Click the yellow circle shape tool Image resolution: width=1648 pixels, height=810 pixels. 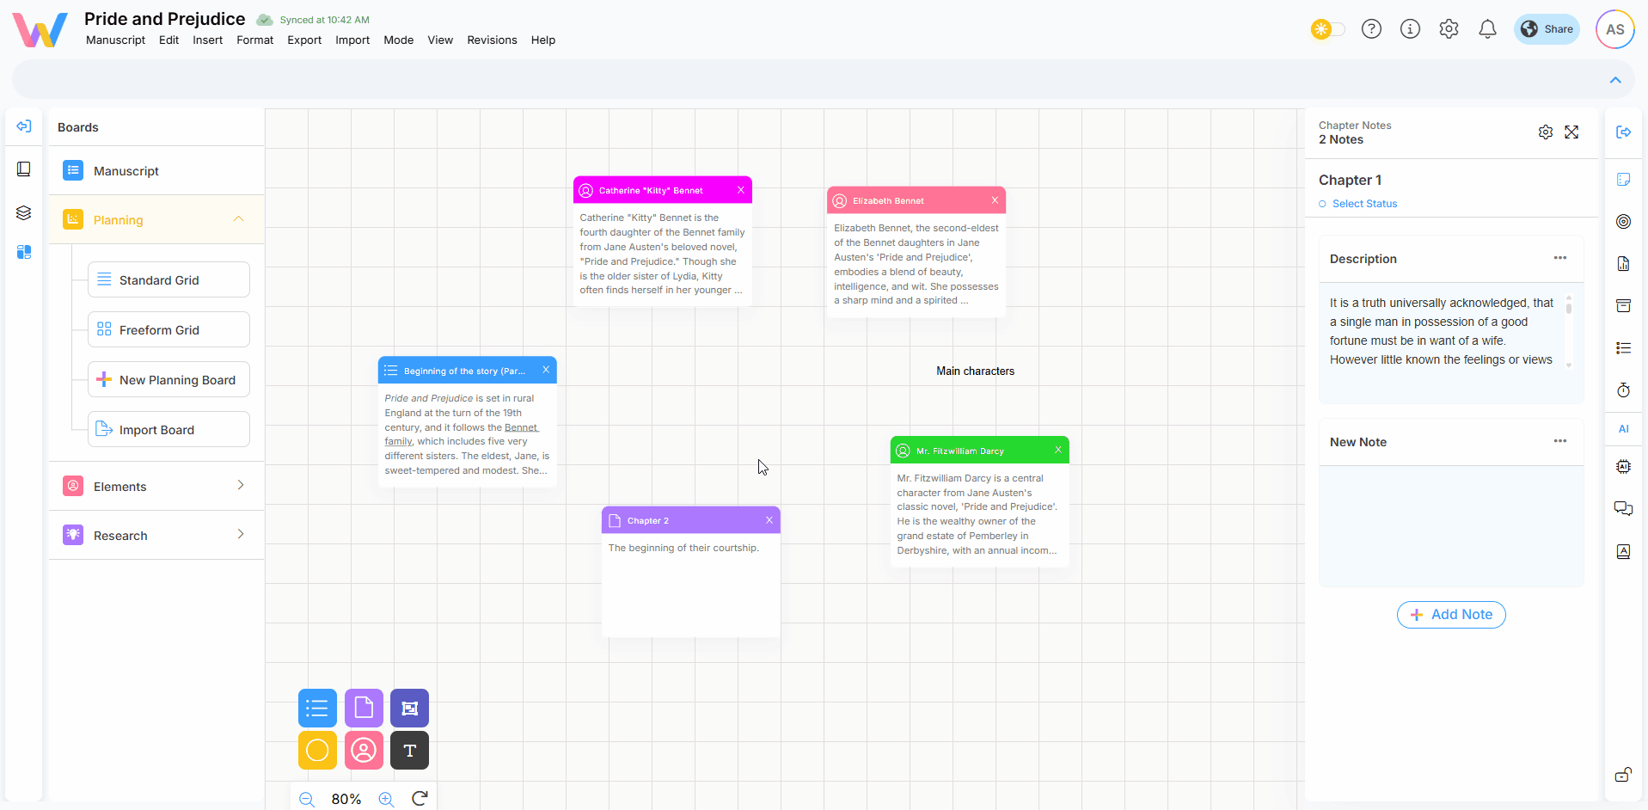click(x=317, y=751)
